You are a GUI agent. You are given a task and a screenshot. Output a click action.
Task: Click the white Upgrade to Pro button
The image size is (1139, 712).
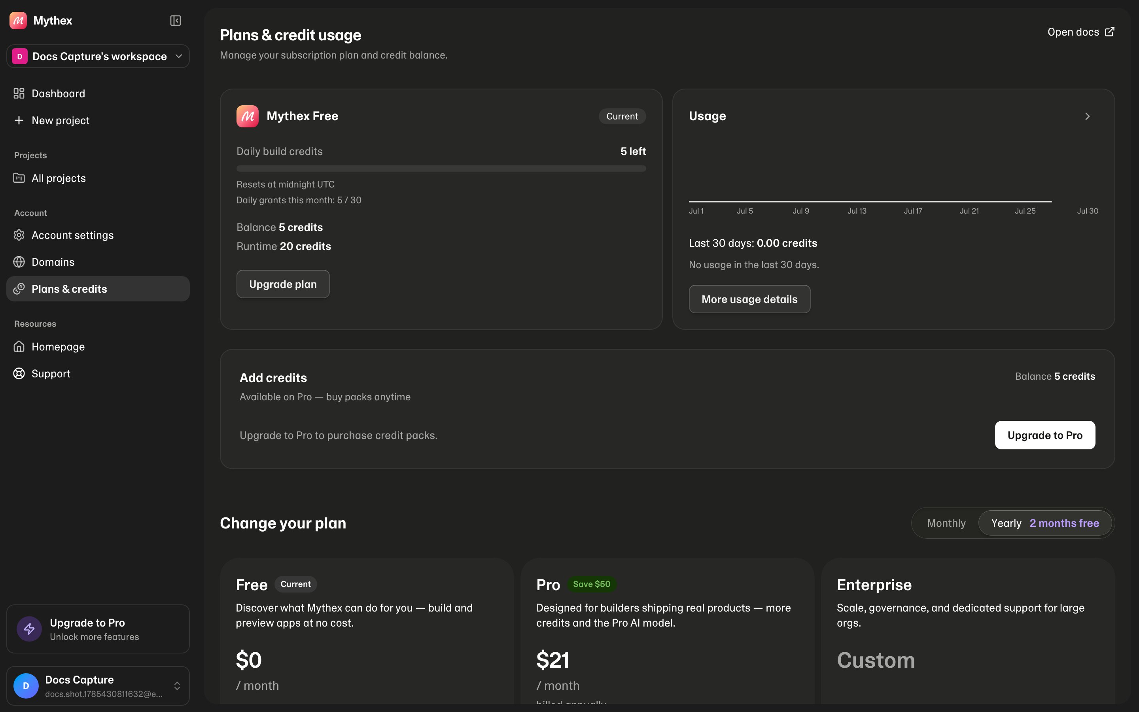click(1045, 435)
